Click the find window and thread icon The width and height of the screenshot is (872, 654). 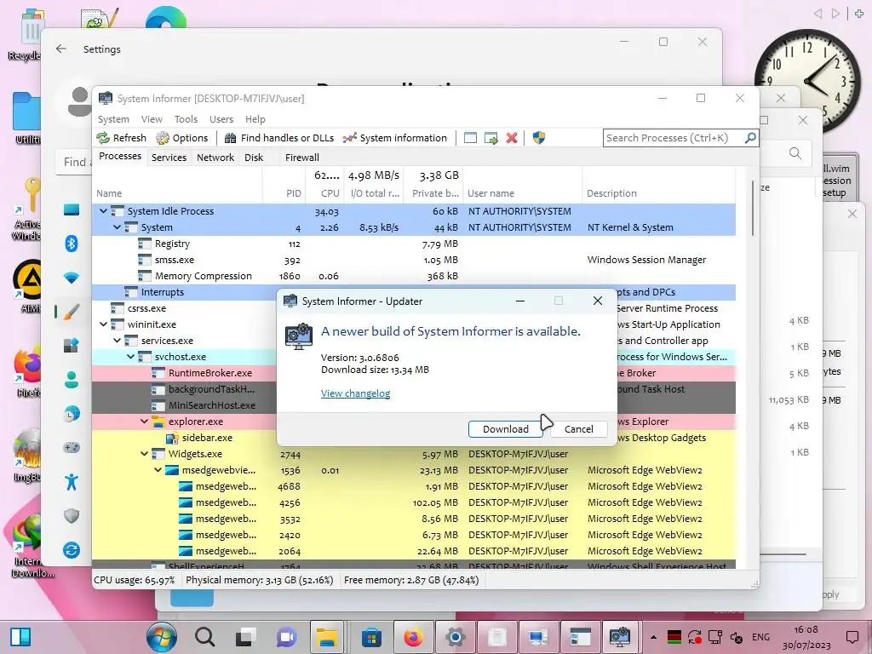click(491, 138)
